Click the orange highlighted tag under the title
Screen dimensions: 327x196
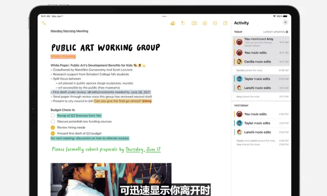63,57
